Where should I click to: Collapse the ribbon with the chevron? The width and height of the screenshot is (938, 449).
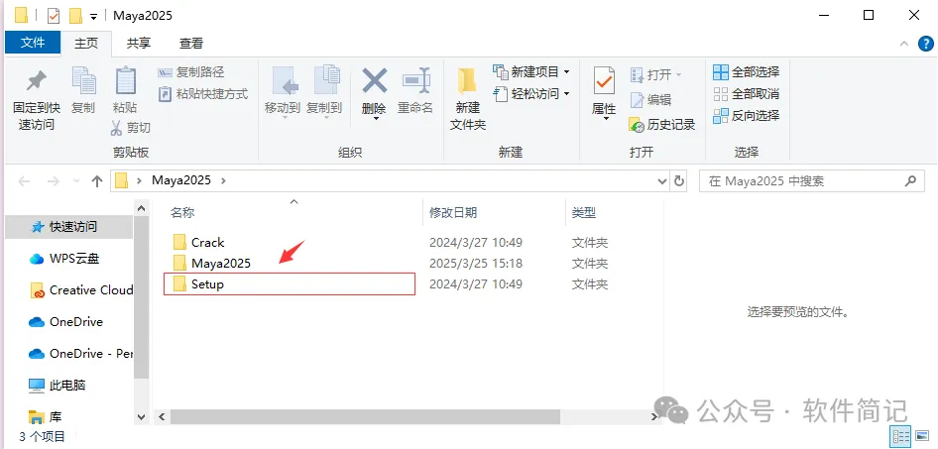(x=903, y=44)
